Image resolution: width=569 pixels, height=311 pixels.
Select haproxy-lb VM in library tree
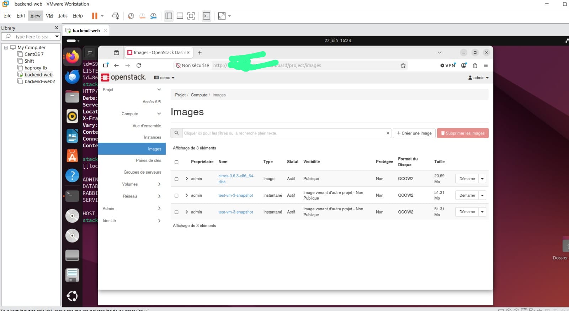click(36, 68)
